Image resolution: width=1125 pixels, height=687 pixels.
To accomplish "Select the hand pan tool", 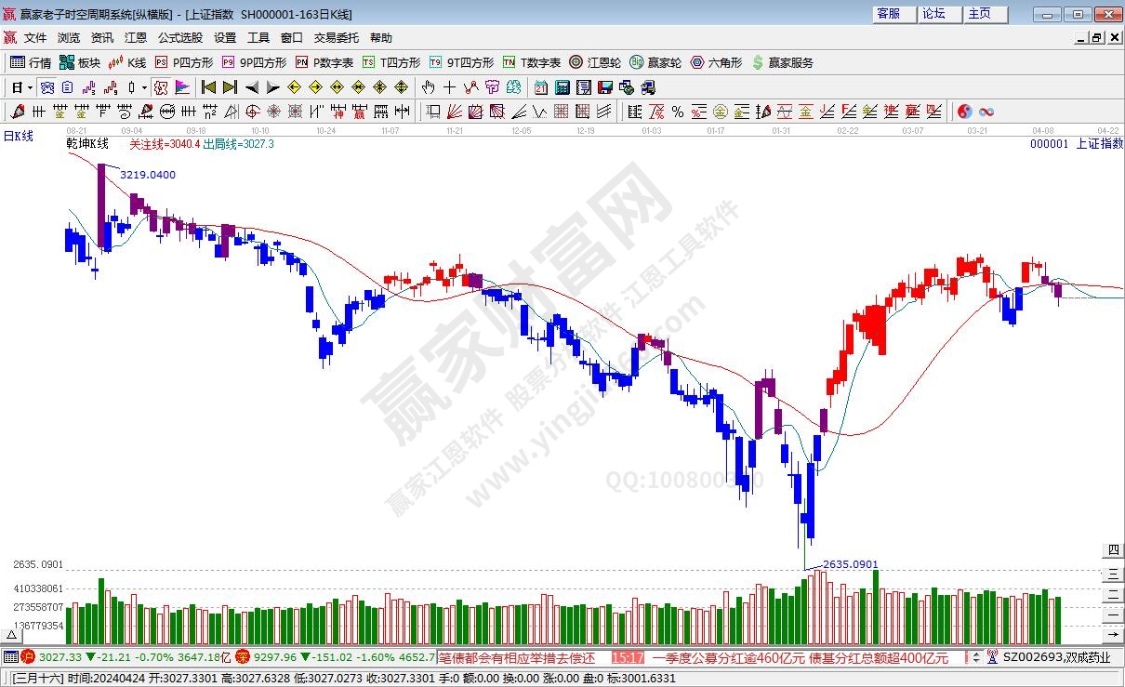I will pyautogui.click(x=428, y=87).
